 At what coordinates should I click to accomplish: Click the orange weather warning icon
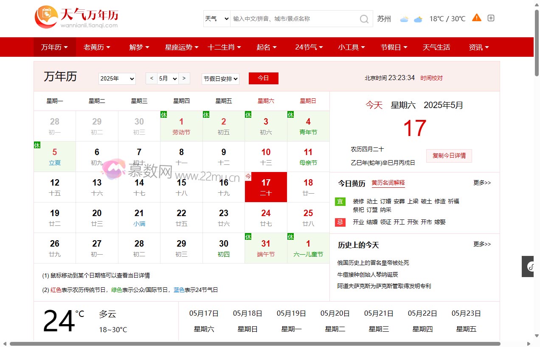point(477,18)
